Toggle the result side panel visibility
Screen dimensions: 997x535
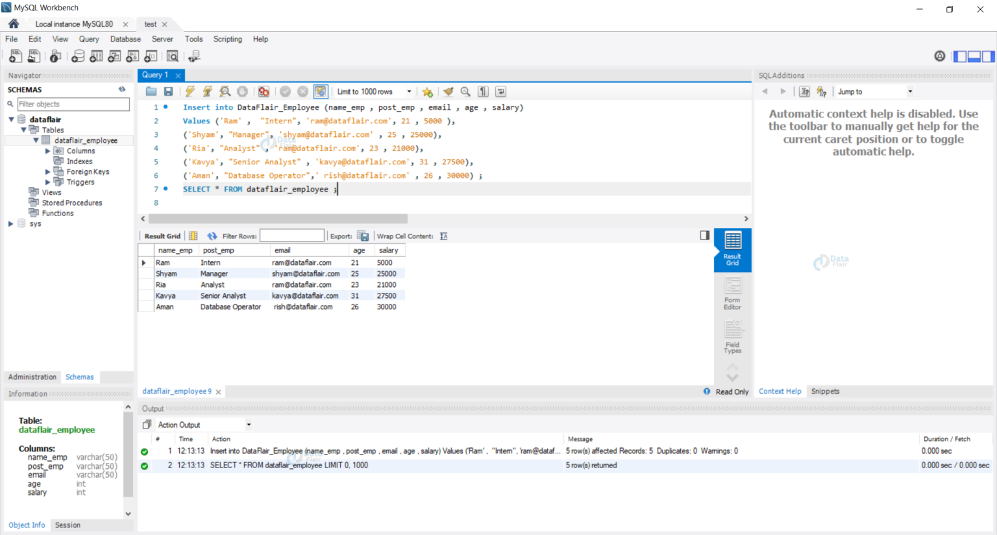(x=705, y=235)
